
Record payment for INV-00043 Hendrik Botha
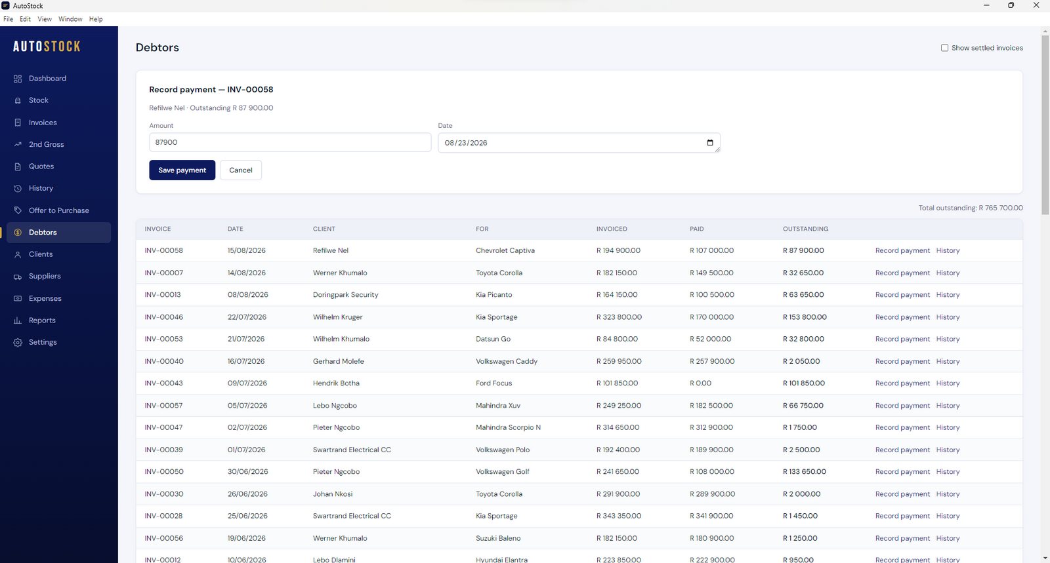[x=902, y=383]
